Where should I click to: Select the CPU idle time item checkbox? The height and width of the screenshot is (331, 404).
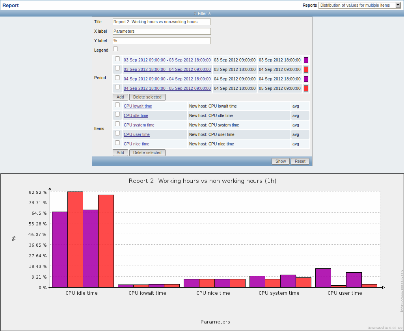(x=117, y=114)
